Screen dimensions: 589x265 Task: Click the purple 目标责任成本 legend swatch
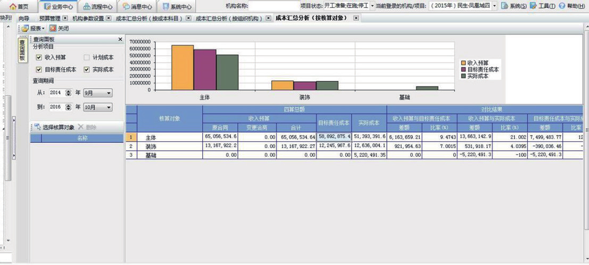(x=463, y=70)
